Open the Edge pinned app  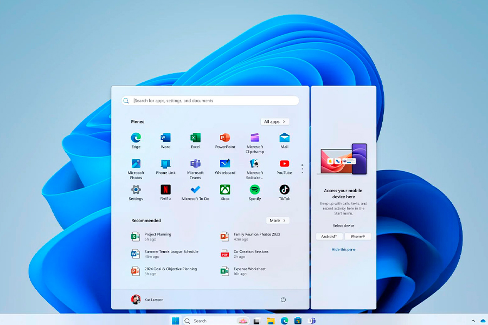(x=136, y=141)
